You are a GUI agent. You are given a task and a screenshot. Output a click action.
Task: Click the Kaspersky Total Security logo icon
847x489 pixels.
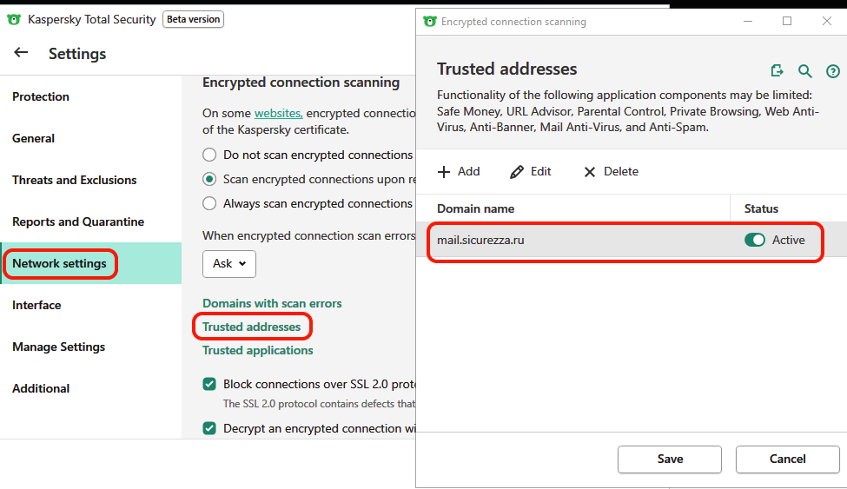tap(14, 19)
